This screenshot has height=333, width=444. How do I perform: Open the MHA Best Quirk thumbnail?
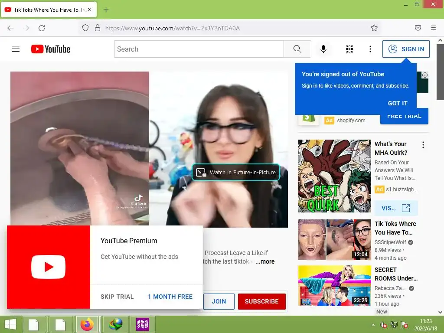(x=334, y=176)
